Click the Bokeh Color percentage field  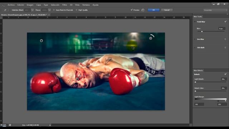(224, 88)
